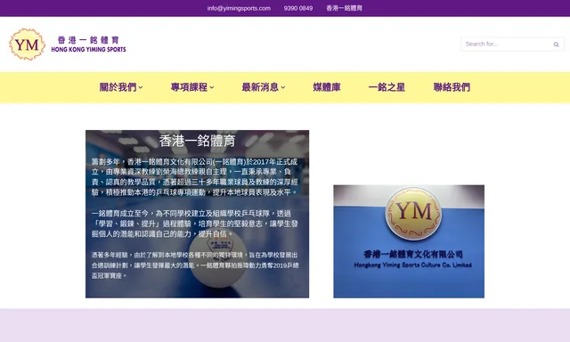Expand the 關於我們 dropdown chevron

[x=141, y=87]
